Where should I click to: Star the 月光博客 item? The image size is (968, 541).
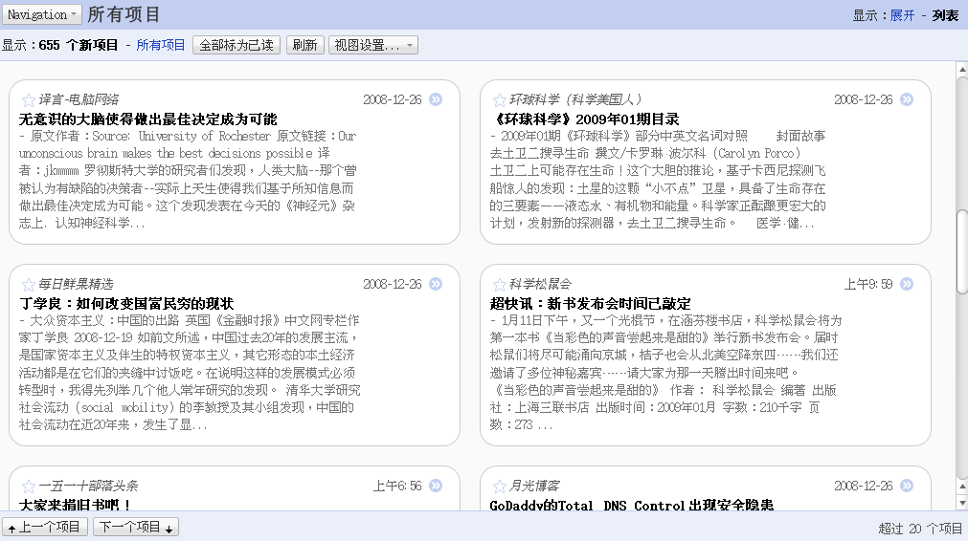tap(500, 487)
